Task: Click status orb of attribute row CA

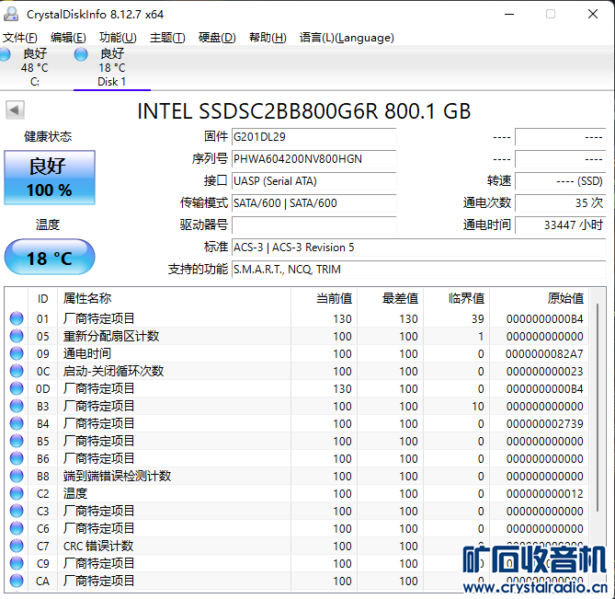Action: point(17,581)
